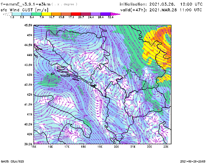Screen dimensions: 211x163
Task: Click the initialisation date '2021.03.26.'
Action: tap(162, 4)
